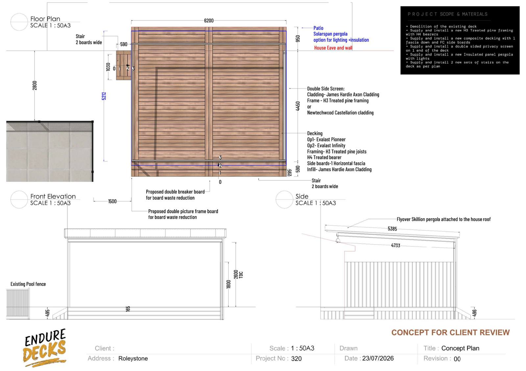
Task: Click the red 'House Eave and wall' label
Action: (x=333, y=48)
